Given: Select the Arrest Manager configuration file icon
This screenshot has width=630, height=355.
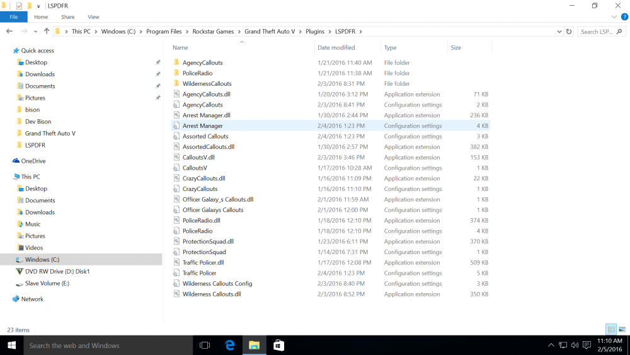Looking at the screenshot, I should [x=176, y=125].
